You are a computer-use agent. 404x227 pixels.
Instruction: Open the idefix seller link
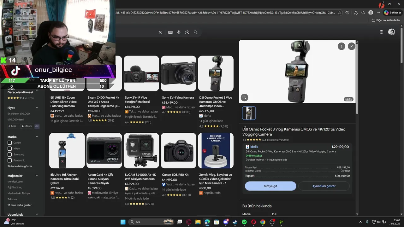pyautogui.click(x=254, y=147)
